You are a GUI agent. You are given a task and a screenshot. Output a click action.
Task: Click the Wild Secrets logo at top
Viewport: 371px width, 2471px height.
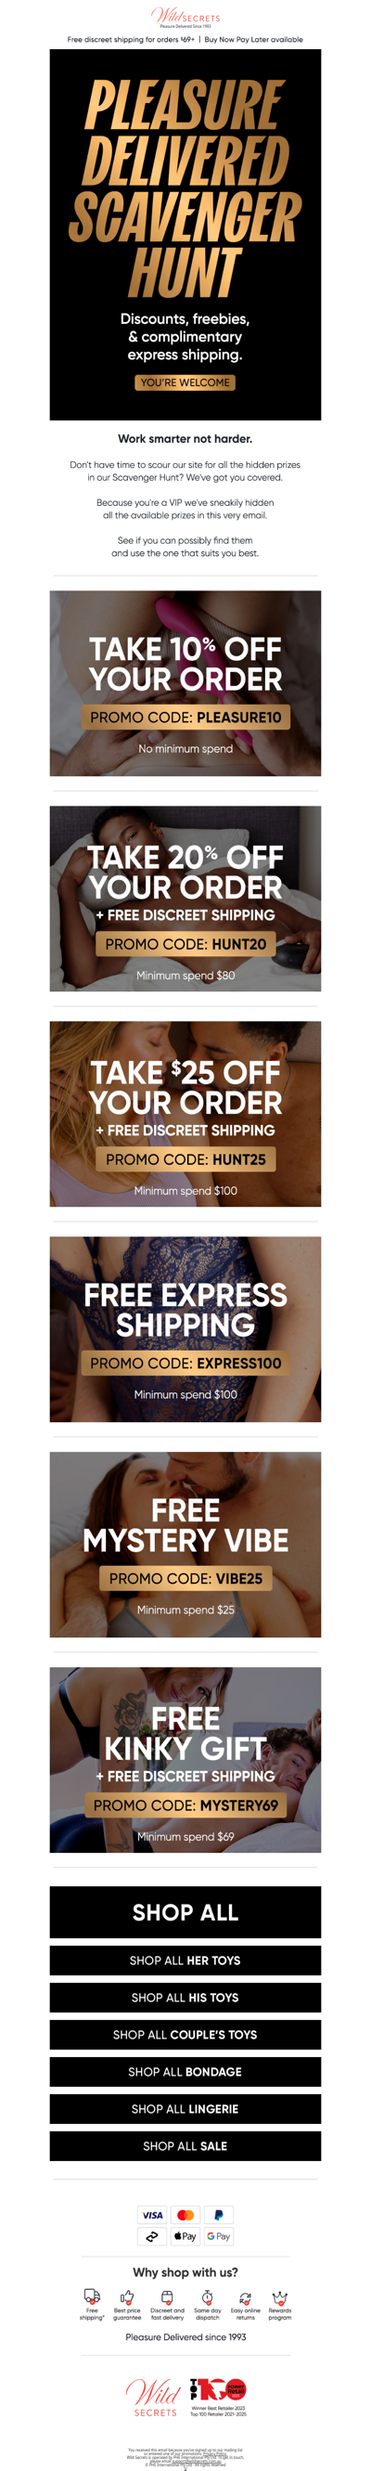186,18
